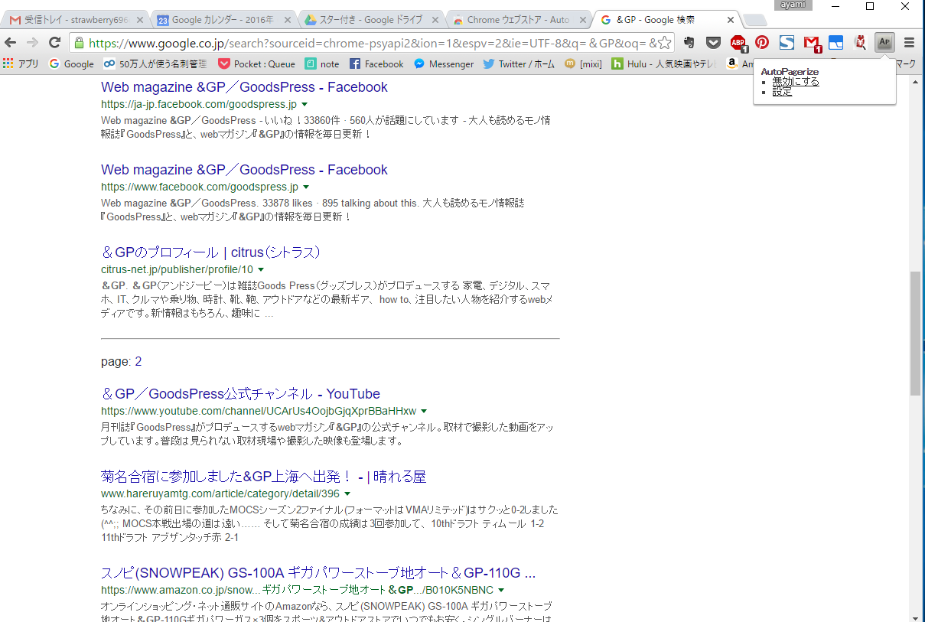Click the page 2 link
925x622 pixels.
[138, 362]
